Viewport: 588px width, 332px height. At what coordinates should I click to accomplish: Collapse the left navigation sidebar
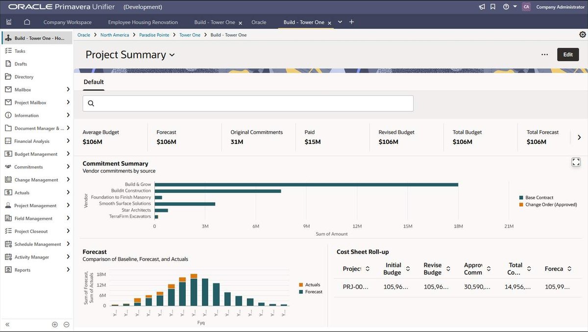[7, 325]
